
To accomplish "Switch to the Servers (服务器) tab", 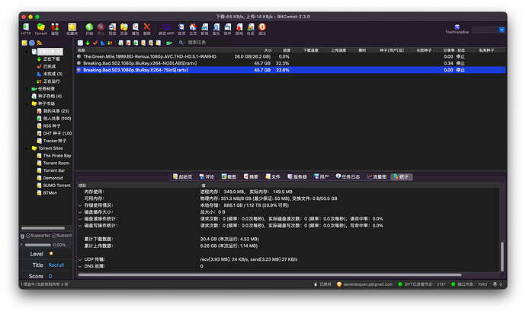I will (x=297, y=176).
